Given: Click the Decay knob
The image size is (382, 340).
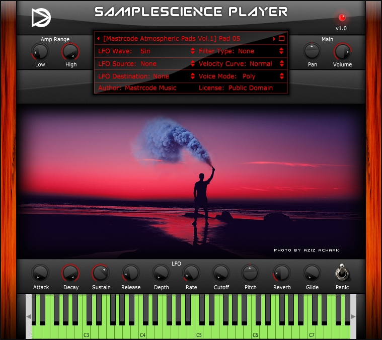Looking at the screenshot, I should tap(70, 273).
